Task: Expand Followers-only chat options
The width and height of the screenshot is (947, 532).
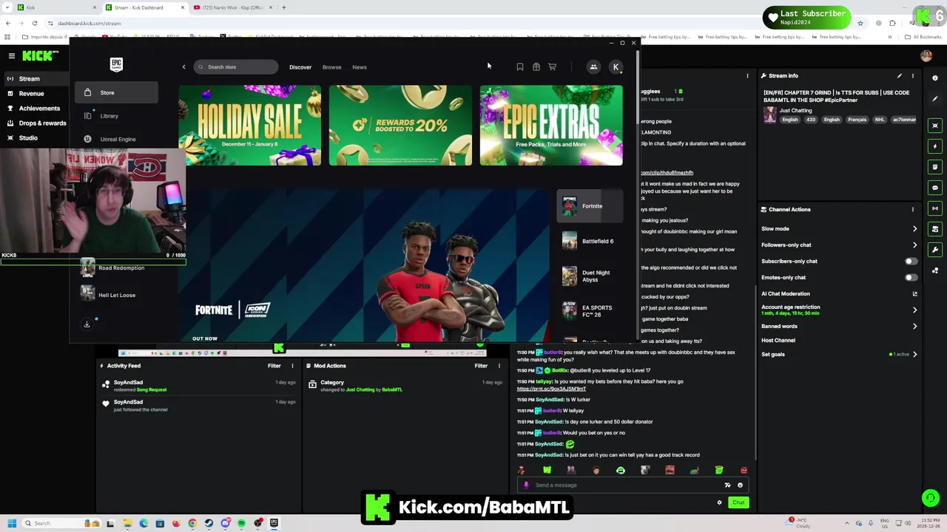Action: pos(914,245)
